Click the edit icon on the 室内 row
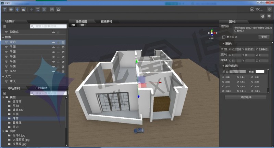The height and width of the screenshot is (148, 274). (63, 42)
